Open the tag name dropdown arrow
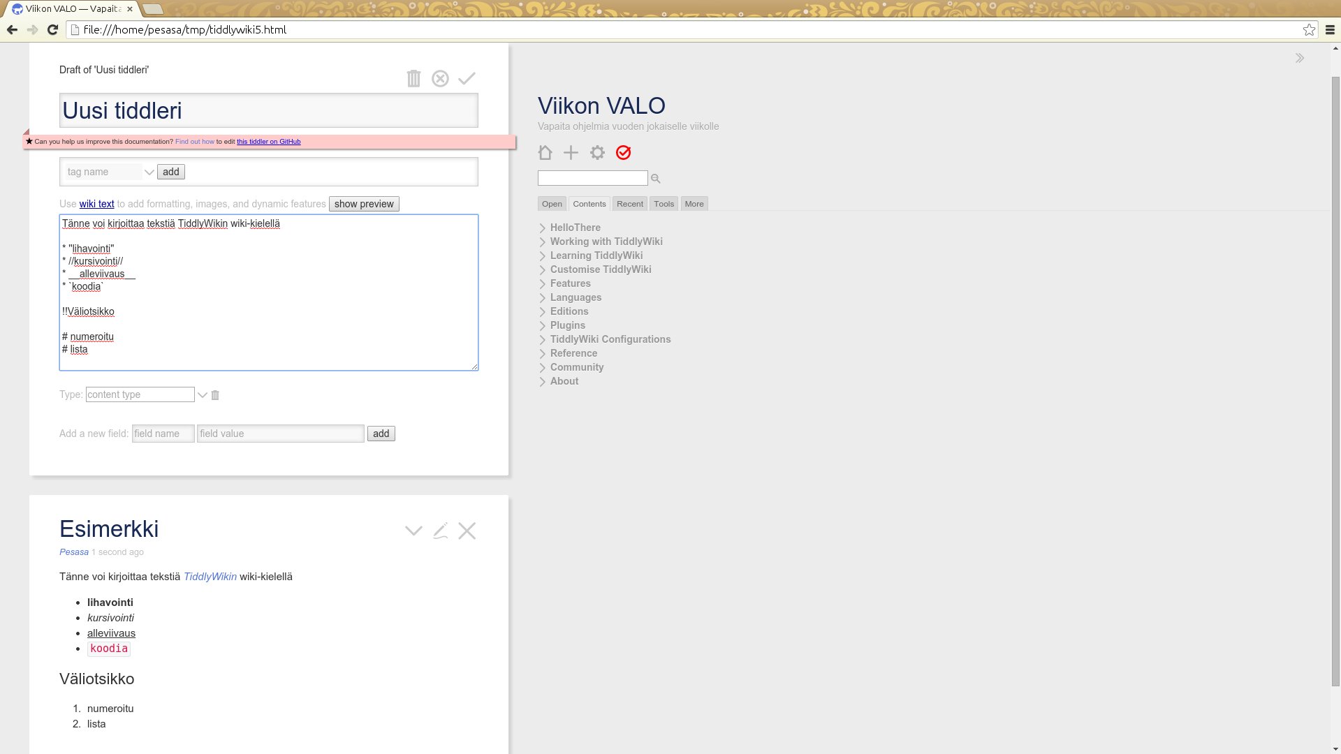1341x754 pixels. 149,172
